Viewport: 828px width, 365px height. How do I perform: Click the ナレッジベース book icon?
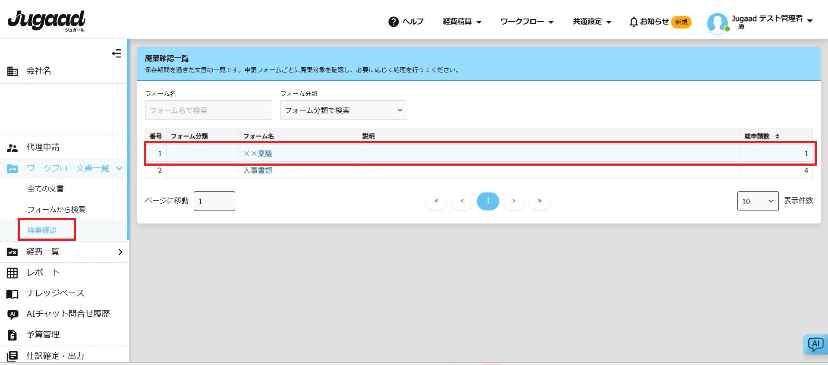(13, 294)
